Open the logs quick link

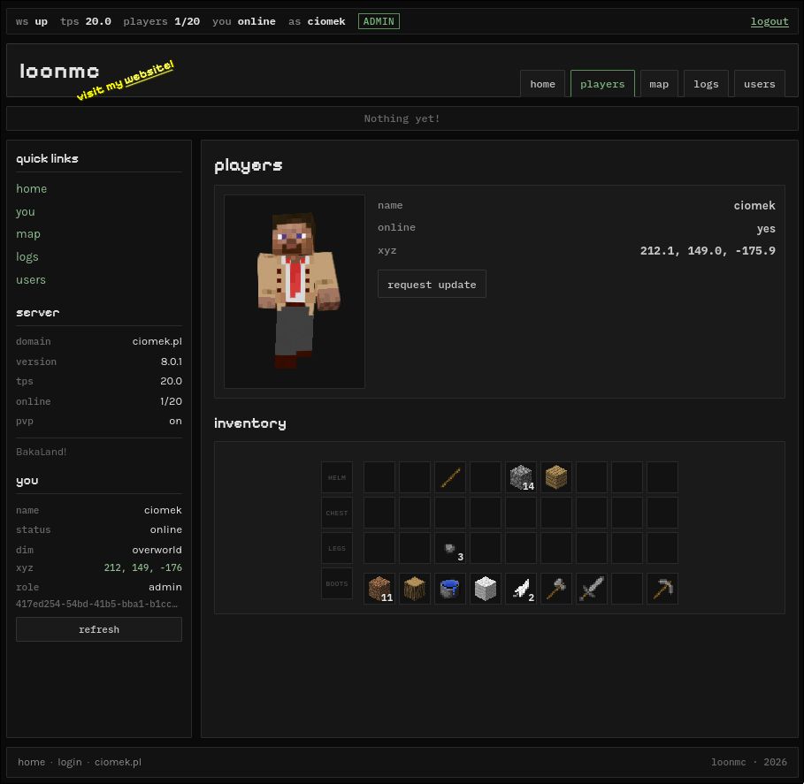(27, 256)
